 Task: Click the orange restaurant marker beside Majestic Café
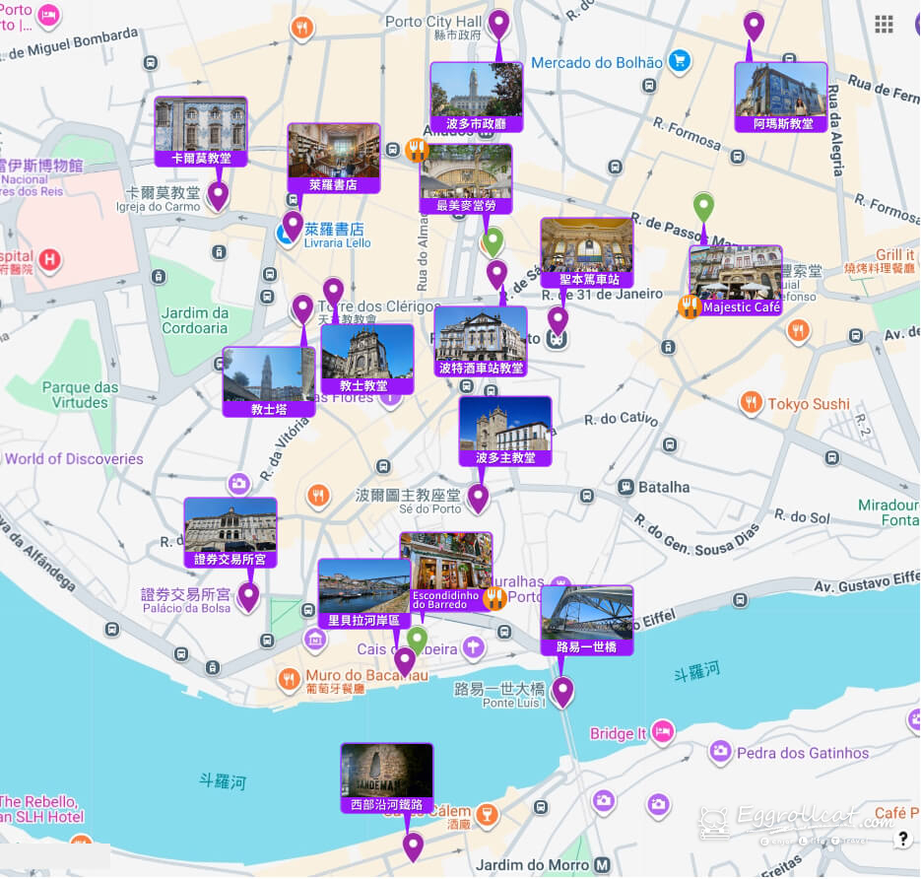click(690, 306)
